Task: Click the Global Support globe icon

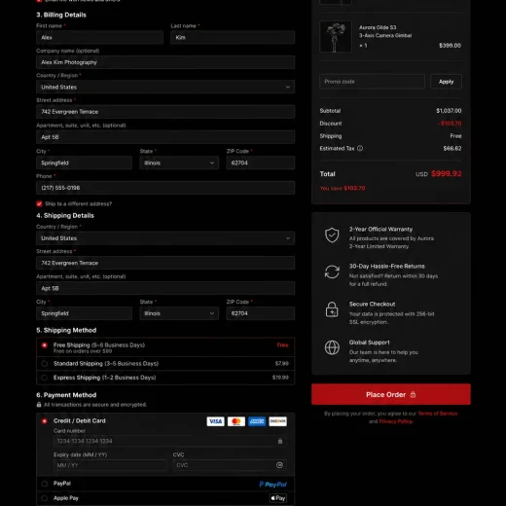Action: [332, 347]
